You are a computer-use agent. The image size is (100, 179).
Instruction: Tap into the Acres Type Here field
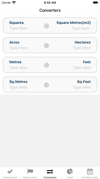click(18, 48)
